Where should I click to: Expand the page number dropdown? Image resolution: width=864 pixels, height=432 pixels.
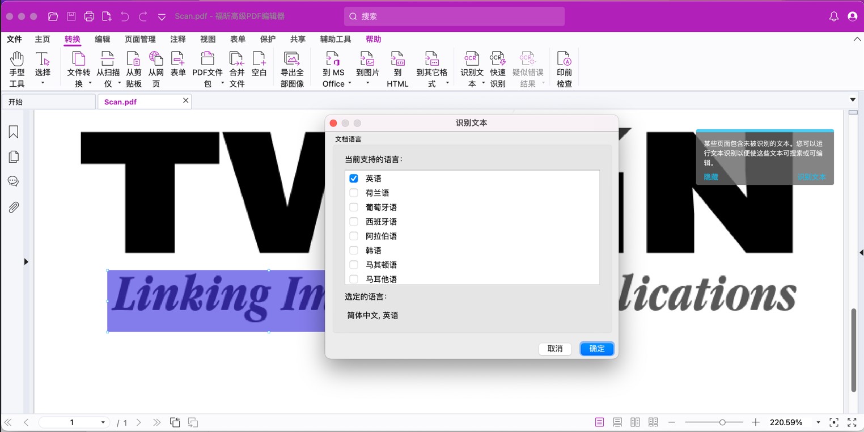(103, 422)
